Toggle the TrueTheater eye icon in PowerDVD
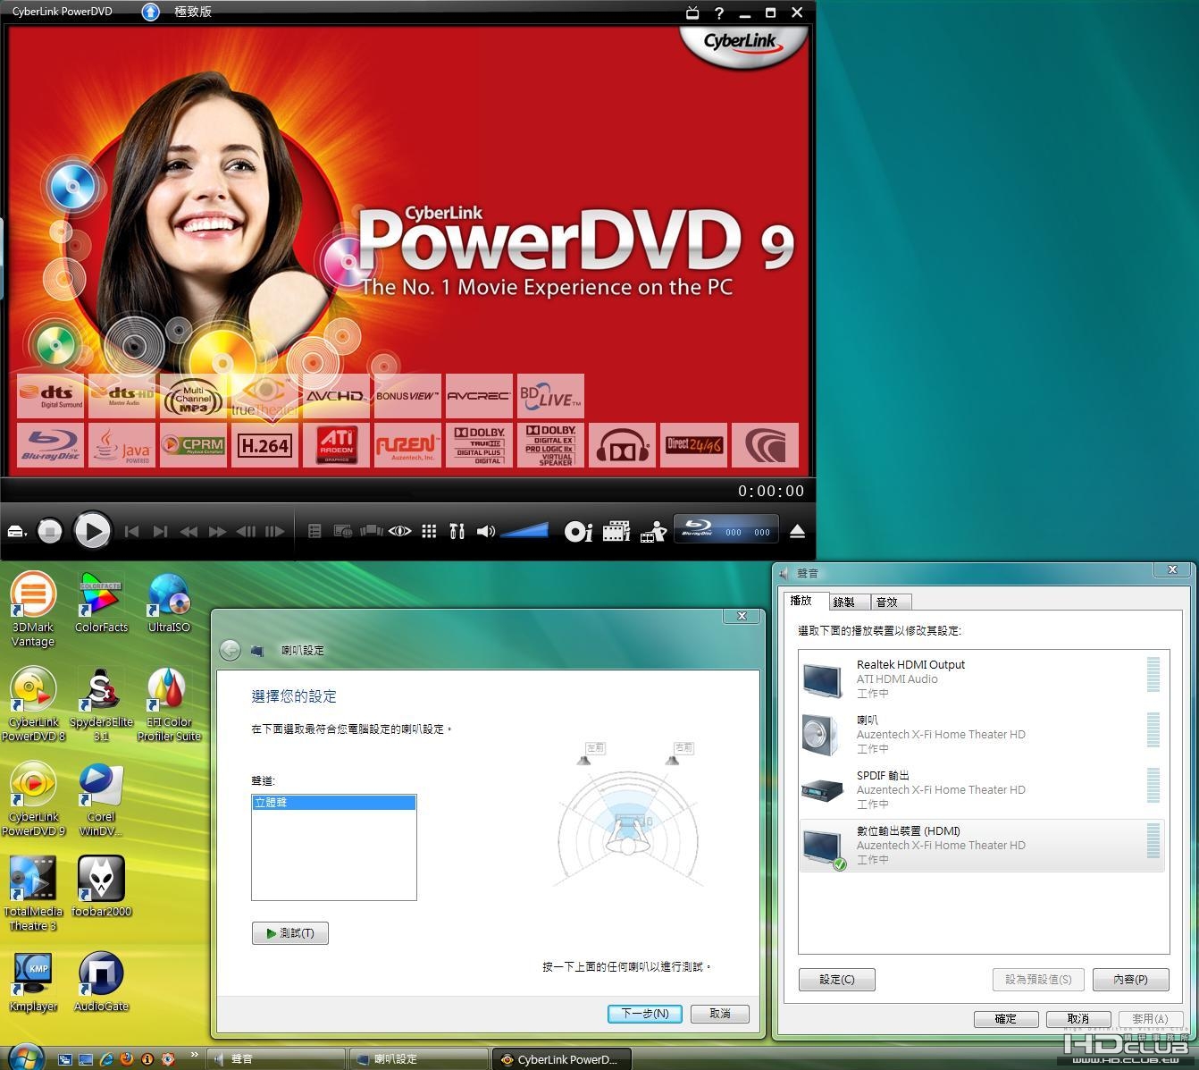 (x=400, y=531)
